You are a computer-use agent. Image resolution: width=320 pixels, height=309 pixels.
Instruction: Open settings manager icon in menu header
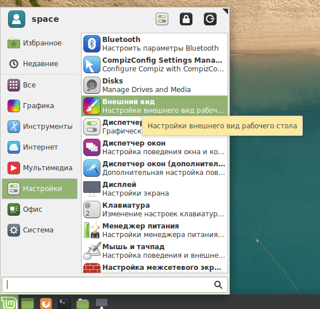tap(162, 19)
